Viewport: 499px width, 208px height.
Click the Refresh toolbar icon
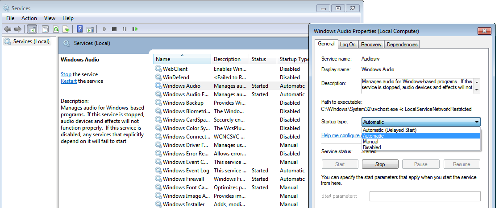tap(56, 29)
